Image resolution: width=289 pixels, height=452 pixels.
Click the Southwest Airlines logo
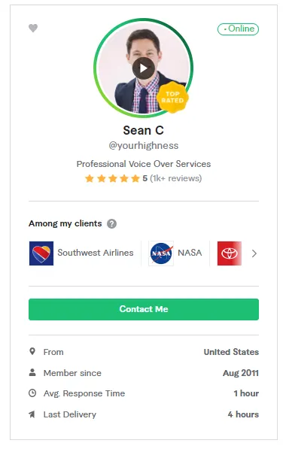tap(41, 253)
